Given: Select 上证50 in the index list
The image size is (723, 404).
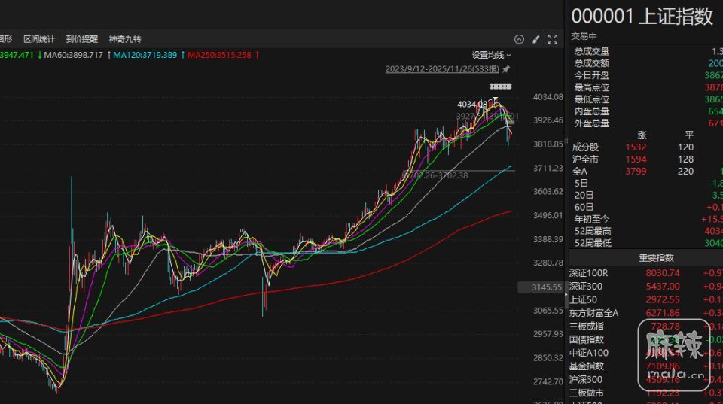Looking at the screenshot, I should click(x=583, y=299).
